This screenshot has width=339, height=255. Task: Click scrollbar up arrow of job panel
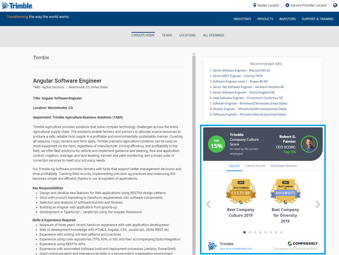click(x=194, y=54)
